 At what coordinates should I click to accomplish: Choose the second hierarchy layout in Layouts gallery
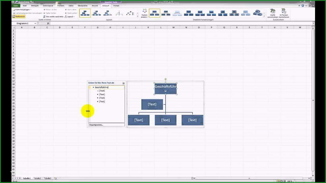pos(96,13)
